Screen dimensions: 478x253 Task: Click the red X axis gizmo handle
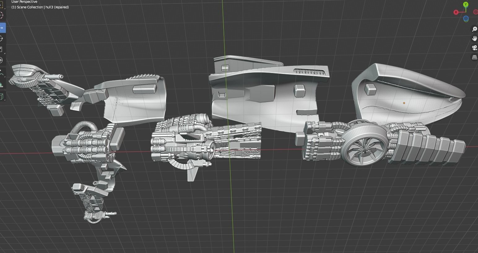click(x=456, y=12)
